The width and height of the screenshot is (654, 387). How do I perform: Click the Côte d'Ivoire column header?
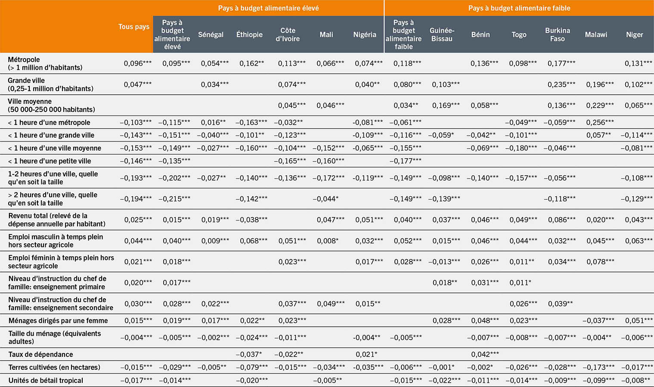[288, 35]
